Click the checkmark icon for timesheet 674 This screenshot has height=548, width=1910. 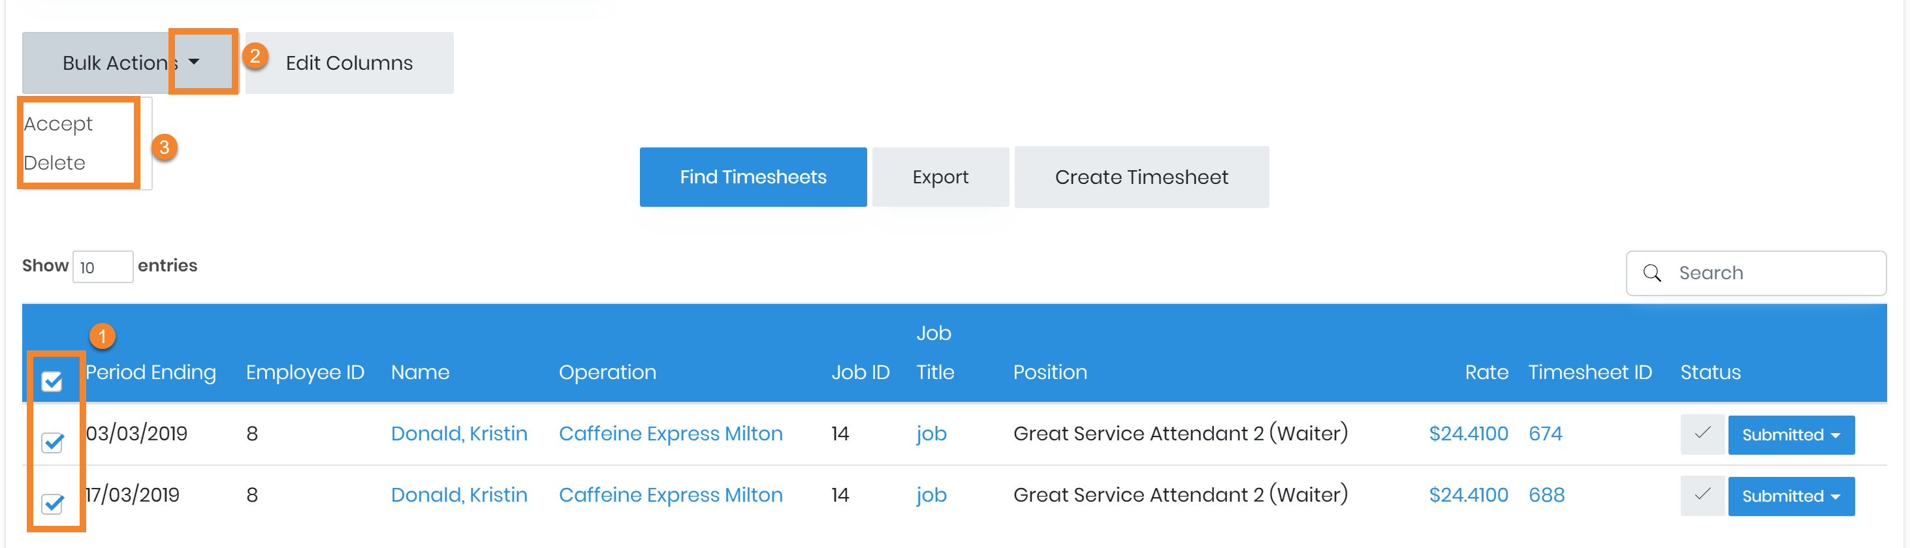[1702, 434]
